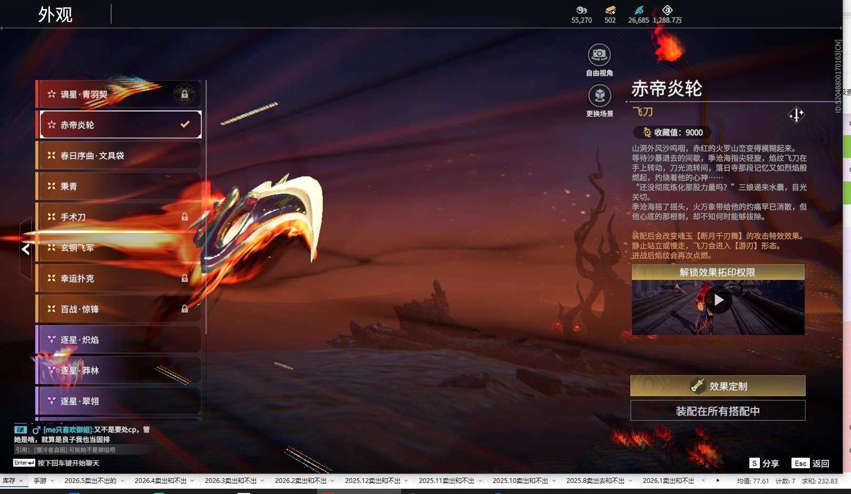Select 逐星·莽林 appearance entry
The image size is (851, 494).
click(x=119, y=370)
